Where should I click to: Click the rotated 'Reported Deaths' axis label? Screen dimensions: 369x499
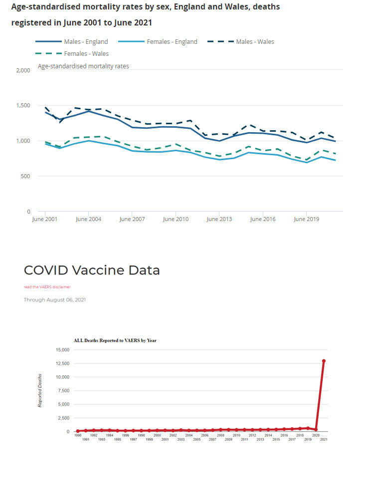[x=40, y=390]
